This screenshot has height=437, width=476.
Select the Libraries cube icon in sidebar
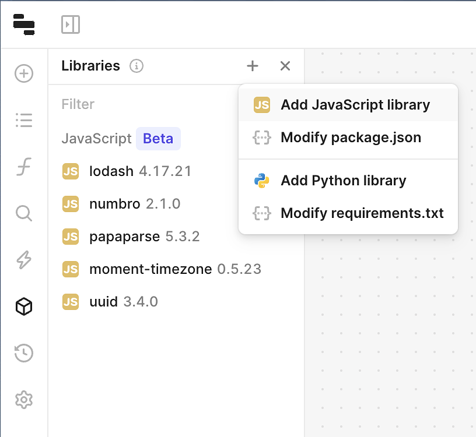(x=23, y=306)
